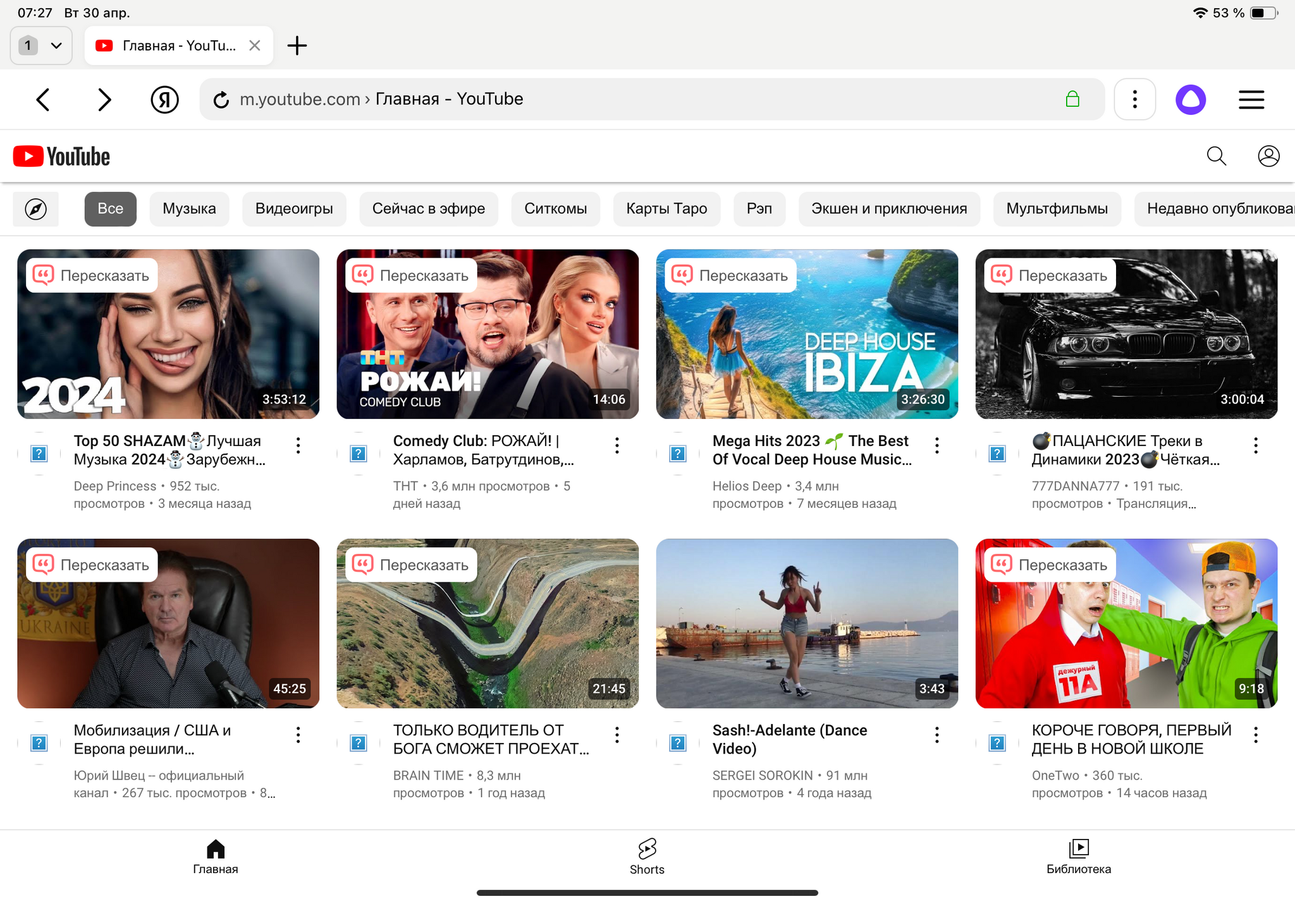This screenshot has height=904, width=1295.
Task: Open the Sash!-Adelante dance video thumbnail
Action: click(806, 623)
